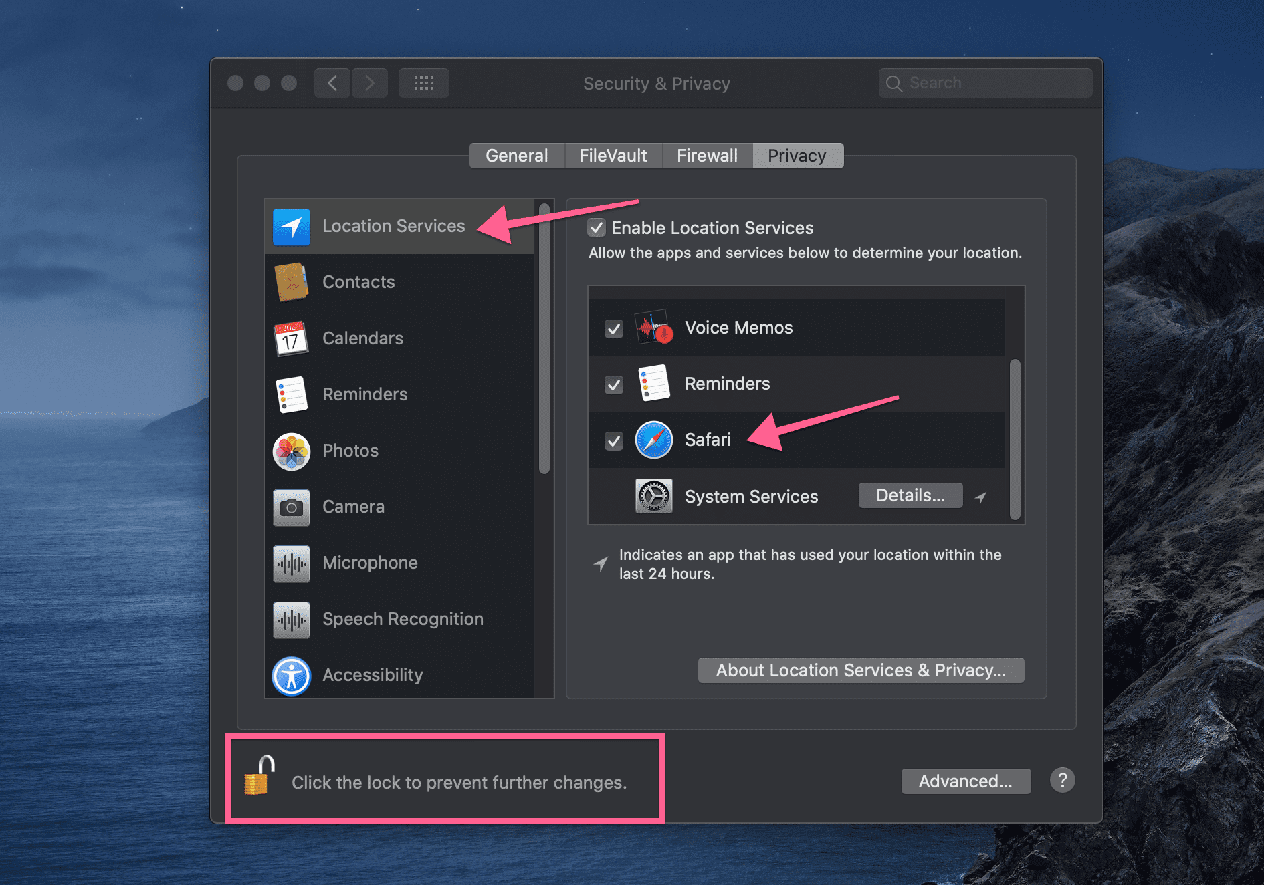This screenshot has width=1264, height=885.
Task: Select Speech Recognition in the list
Action: click(403, 619)
